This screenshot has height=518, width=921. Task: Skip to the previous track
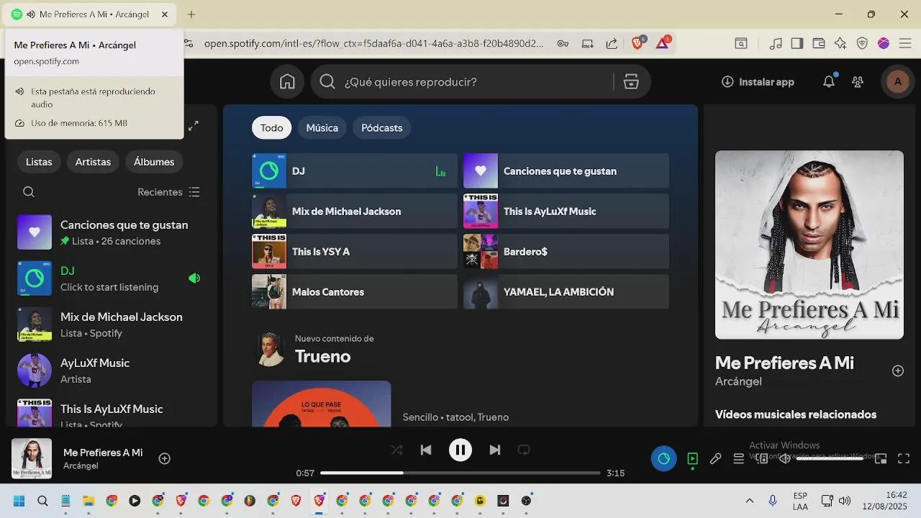pyautogui.click(x=426, y=450)
